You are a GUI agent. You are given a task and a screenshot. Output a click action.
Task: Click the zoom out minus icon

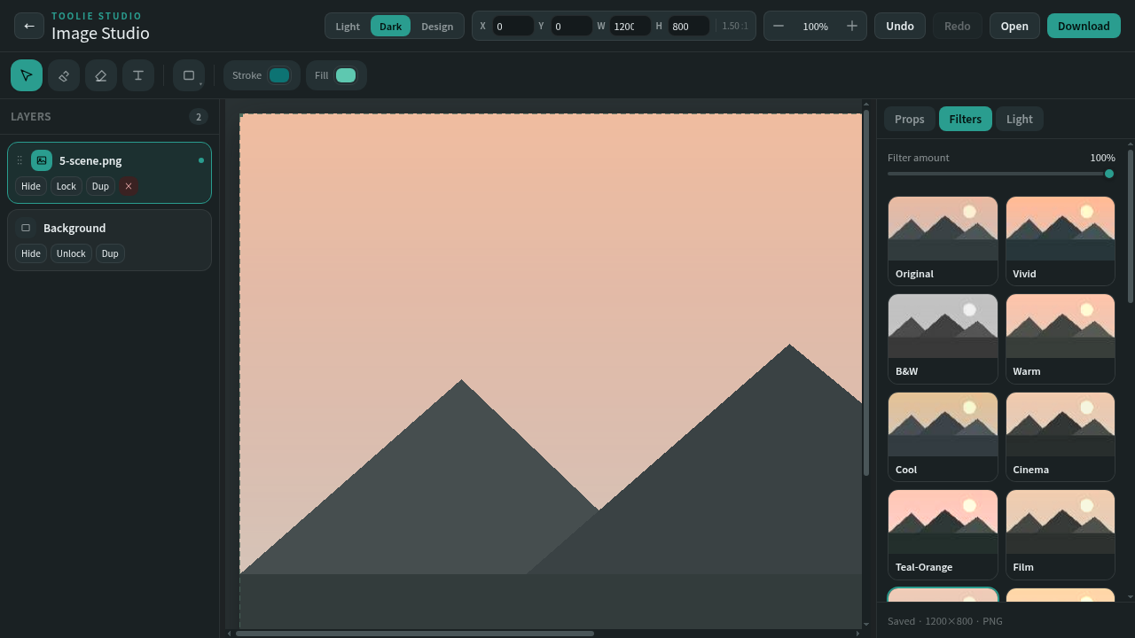(x=779, y=26)
